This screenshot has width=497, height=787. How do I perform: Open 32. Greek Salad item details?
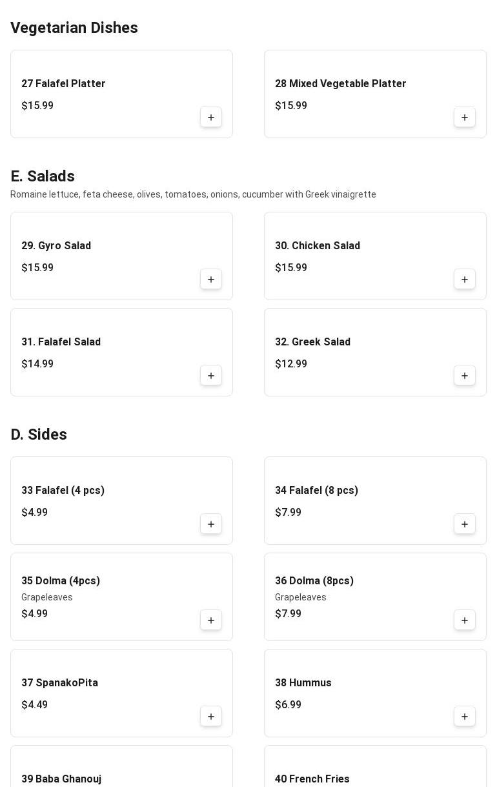(x=312, y=342)
